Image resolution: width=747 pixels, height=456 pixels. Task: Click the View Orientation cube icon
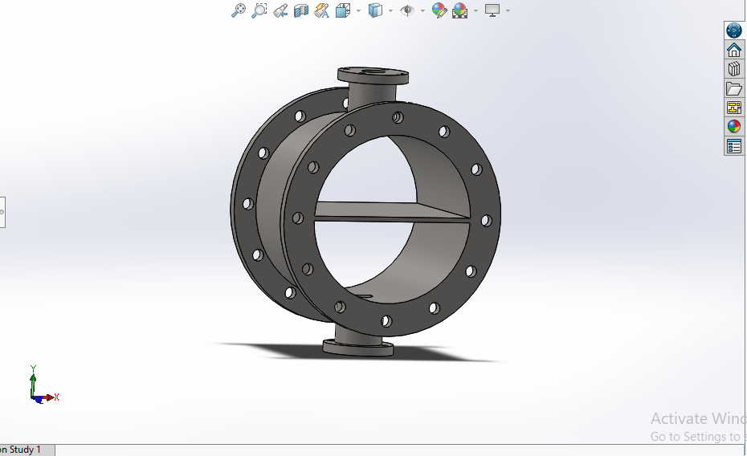(343, 10)
